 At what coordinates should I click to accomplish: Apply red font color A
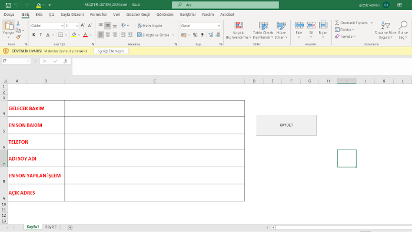tap(85, 35)
